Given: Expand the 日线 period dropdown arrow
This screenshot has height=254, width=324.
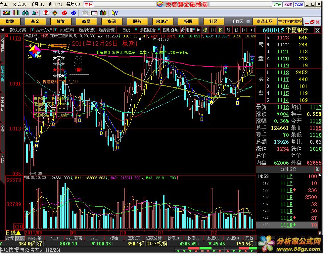Looking at the screenshot, I should click(x=136, y=30).
